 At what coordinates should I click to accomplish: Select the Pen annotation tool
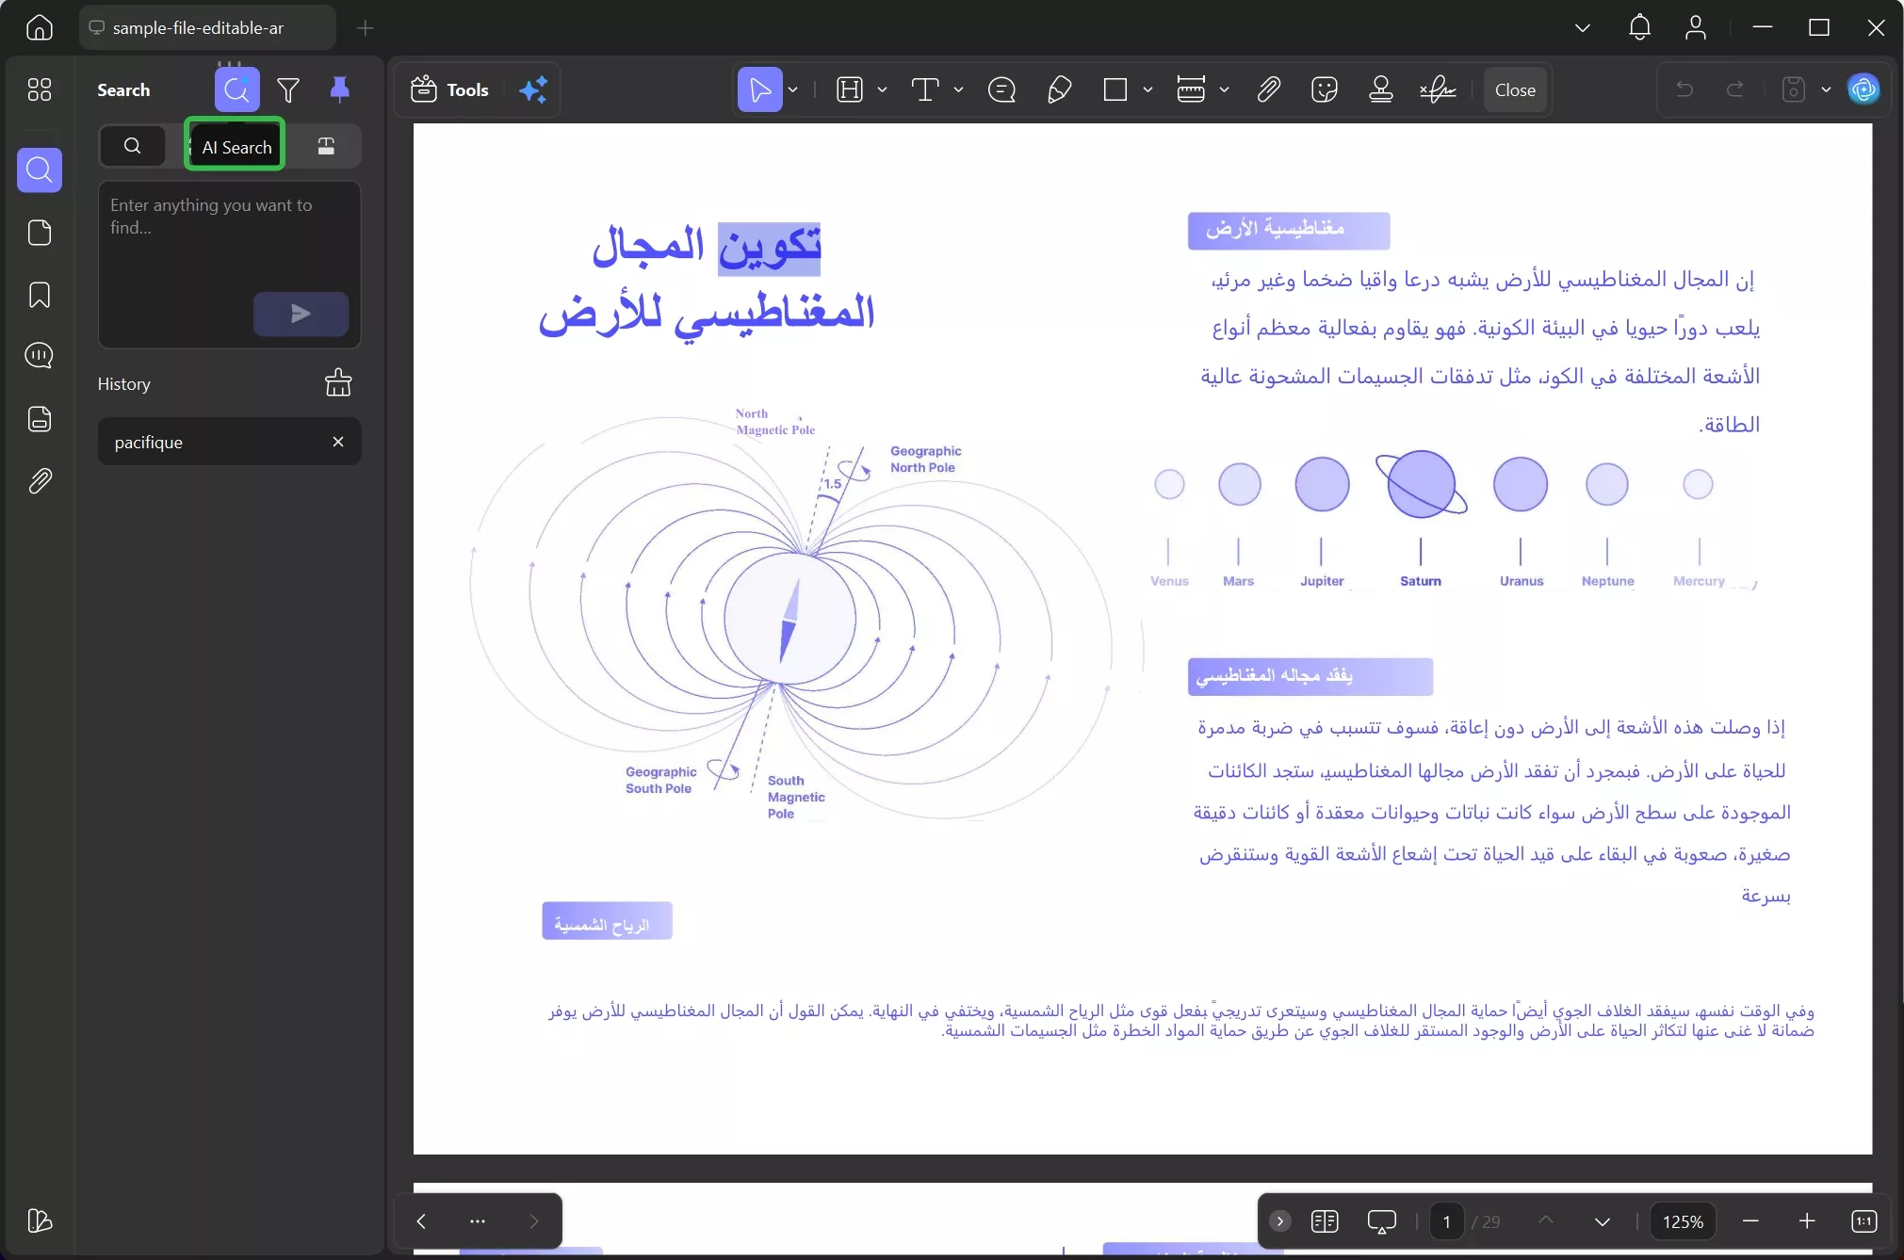1058,89
